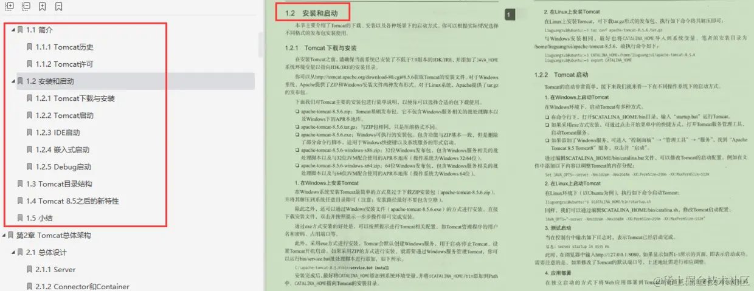Open bookmark 1.3 Tomcat目录结构
This screenshot has height=291, width=754.
coord(59,183)
